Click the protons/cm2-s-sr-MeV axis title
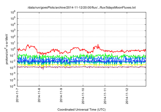This screenshot has width=161, height=112. (x=6, y=49)
